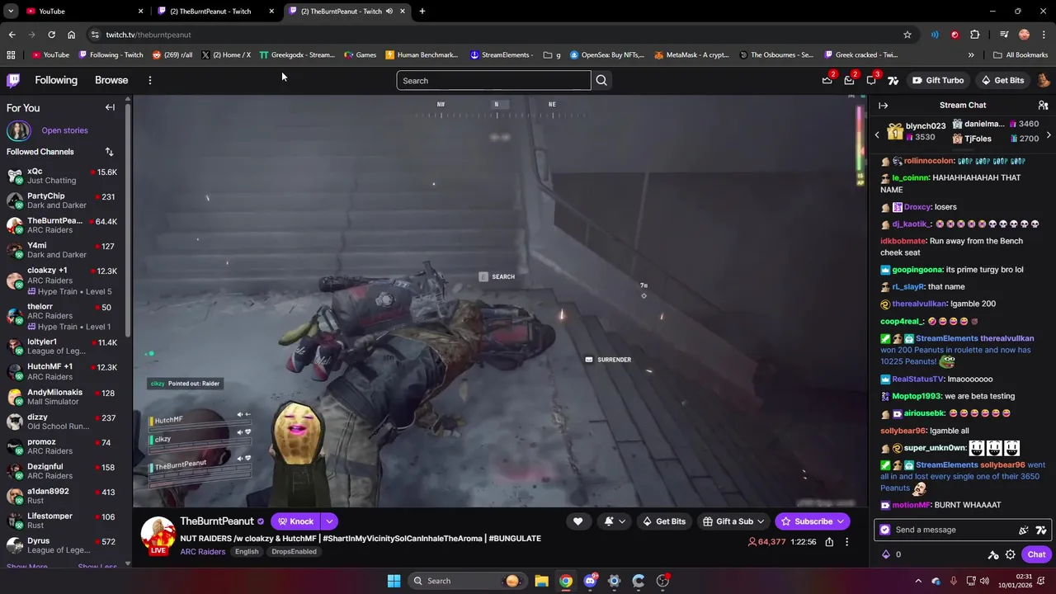Image resolution: width=1056 pixels, height=594 pixels.
Task: Click Gift Turbo button
Action: click(937, 80)
